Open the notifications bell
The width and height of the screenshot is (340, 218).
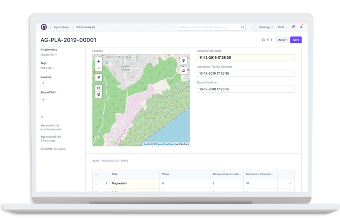pyautogui.click(x=301, y=27)
